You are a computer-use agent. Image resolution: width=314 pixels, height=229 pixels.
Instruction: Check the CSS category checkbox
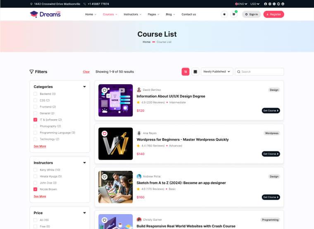[x=35, y=100]
